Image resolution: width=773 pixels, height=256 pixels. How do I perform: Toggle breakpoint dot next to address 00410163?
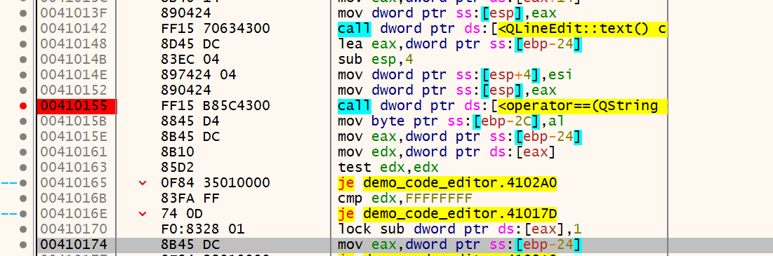(x=22, y=168)
